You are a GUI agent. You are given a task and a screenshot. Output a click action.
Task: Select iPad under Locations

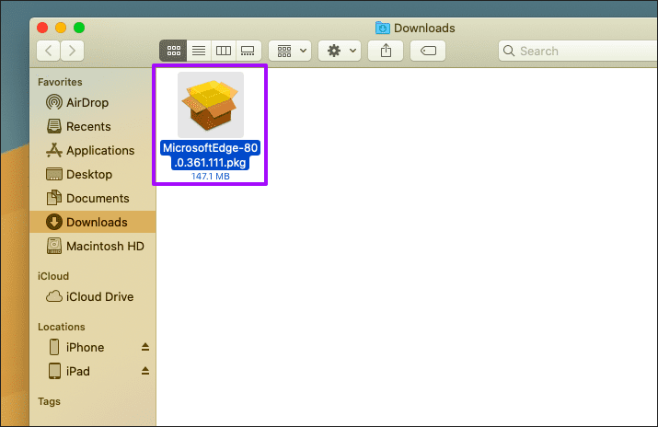(x=93, y=371)
